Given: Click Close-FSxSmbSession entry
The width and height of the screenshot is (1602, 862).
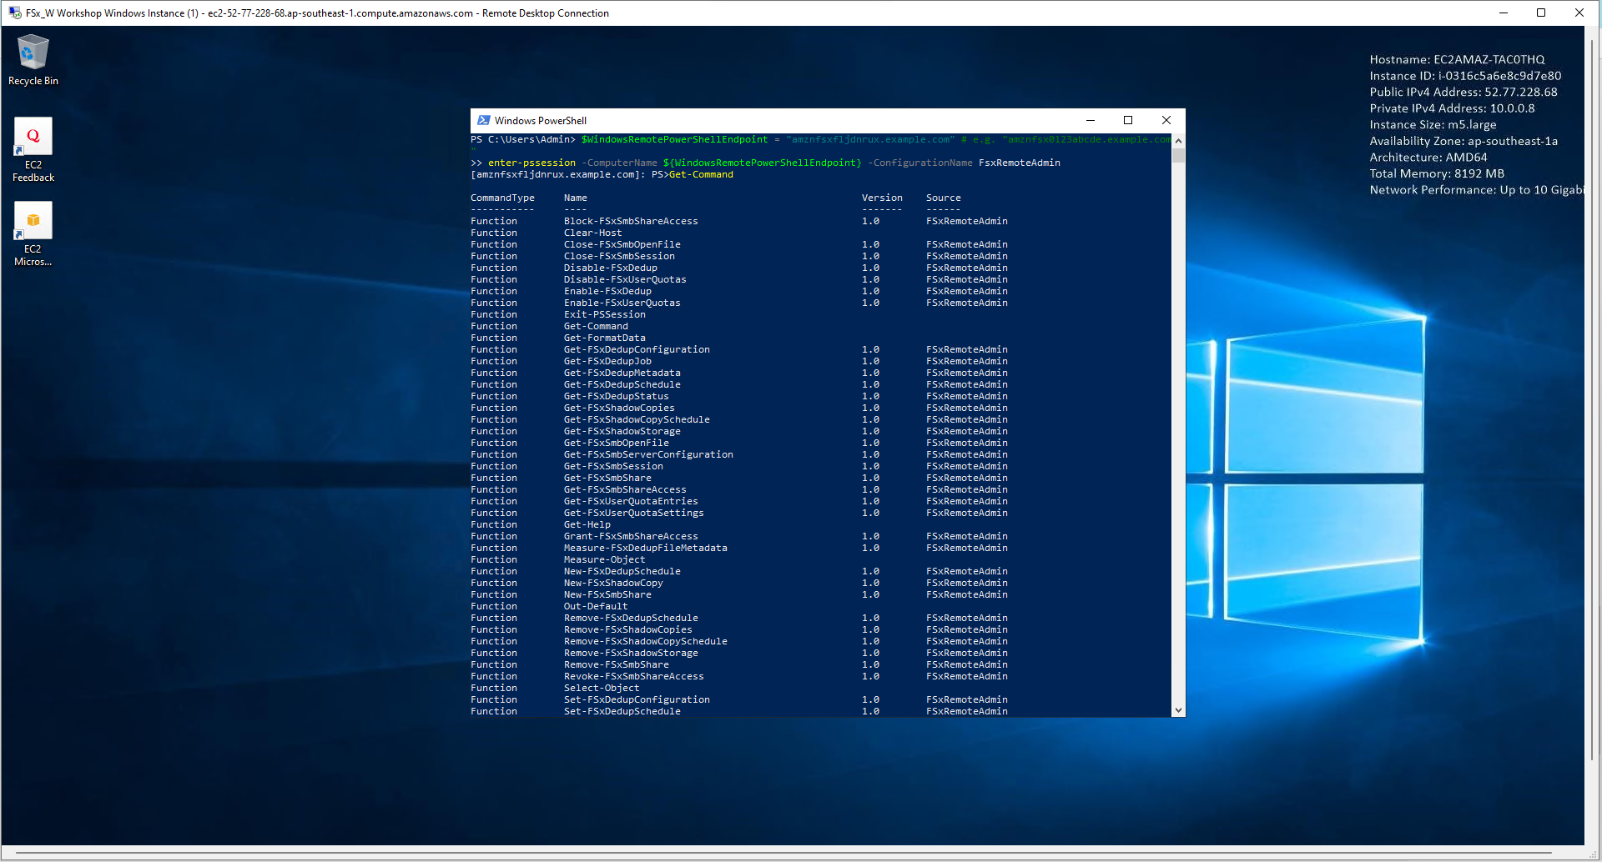Looking at the screenshot, I should [x=619, y=256].
